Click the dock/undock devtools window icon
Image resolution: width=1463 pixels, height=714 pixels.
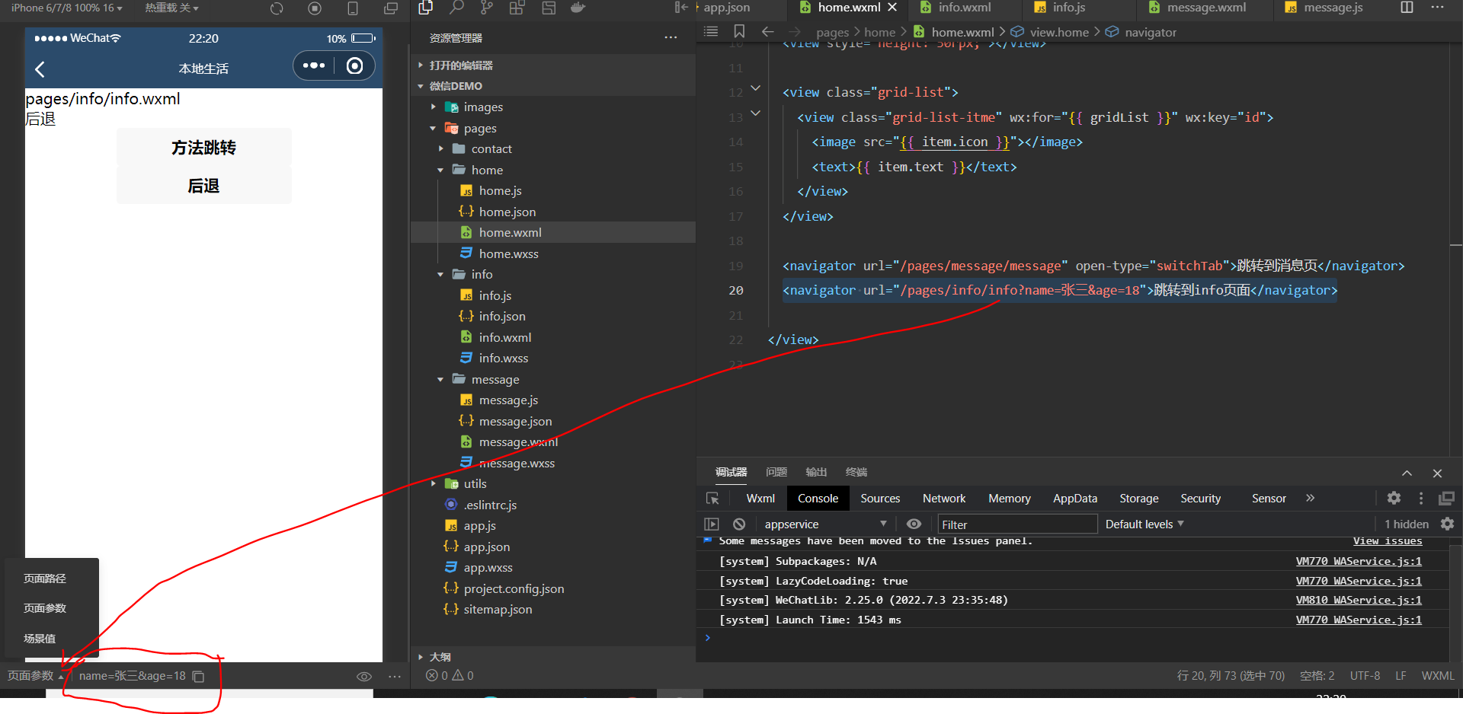[1446, 498]
